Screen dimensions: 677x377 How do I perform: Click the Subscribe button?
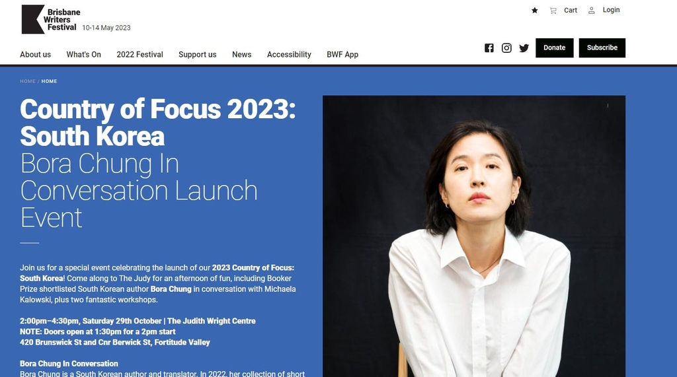(602, 48)
